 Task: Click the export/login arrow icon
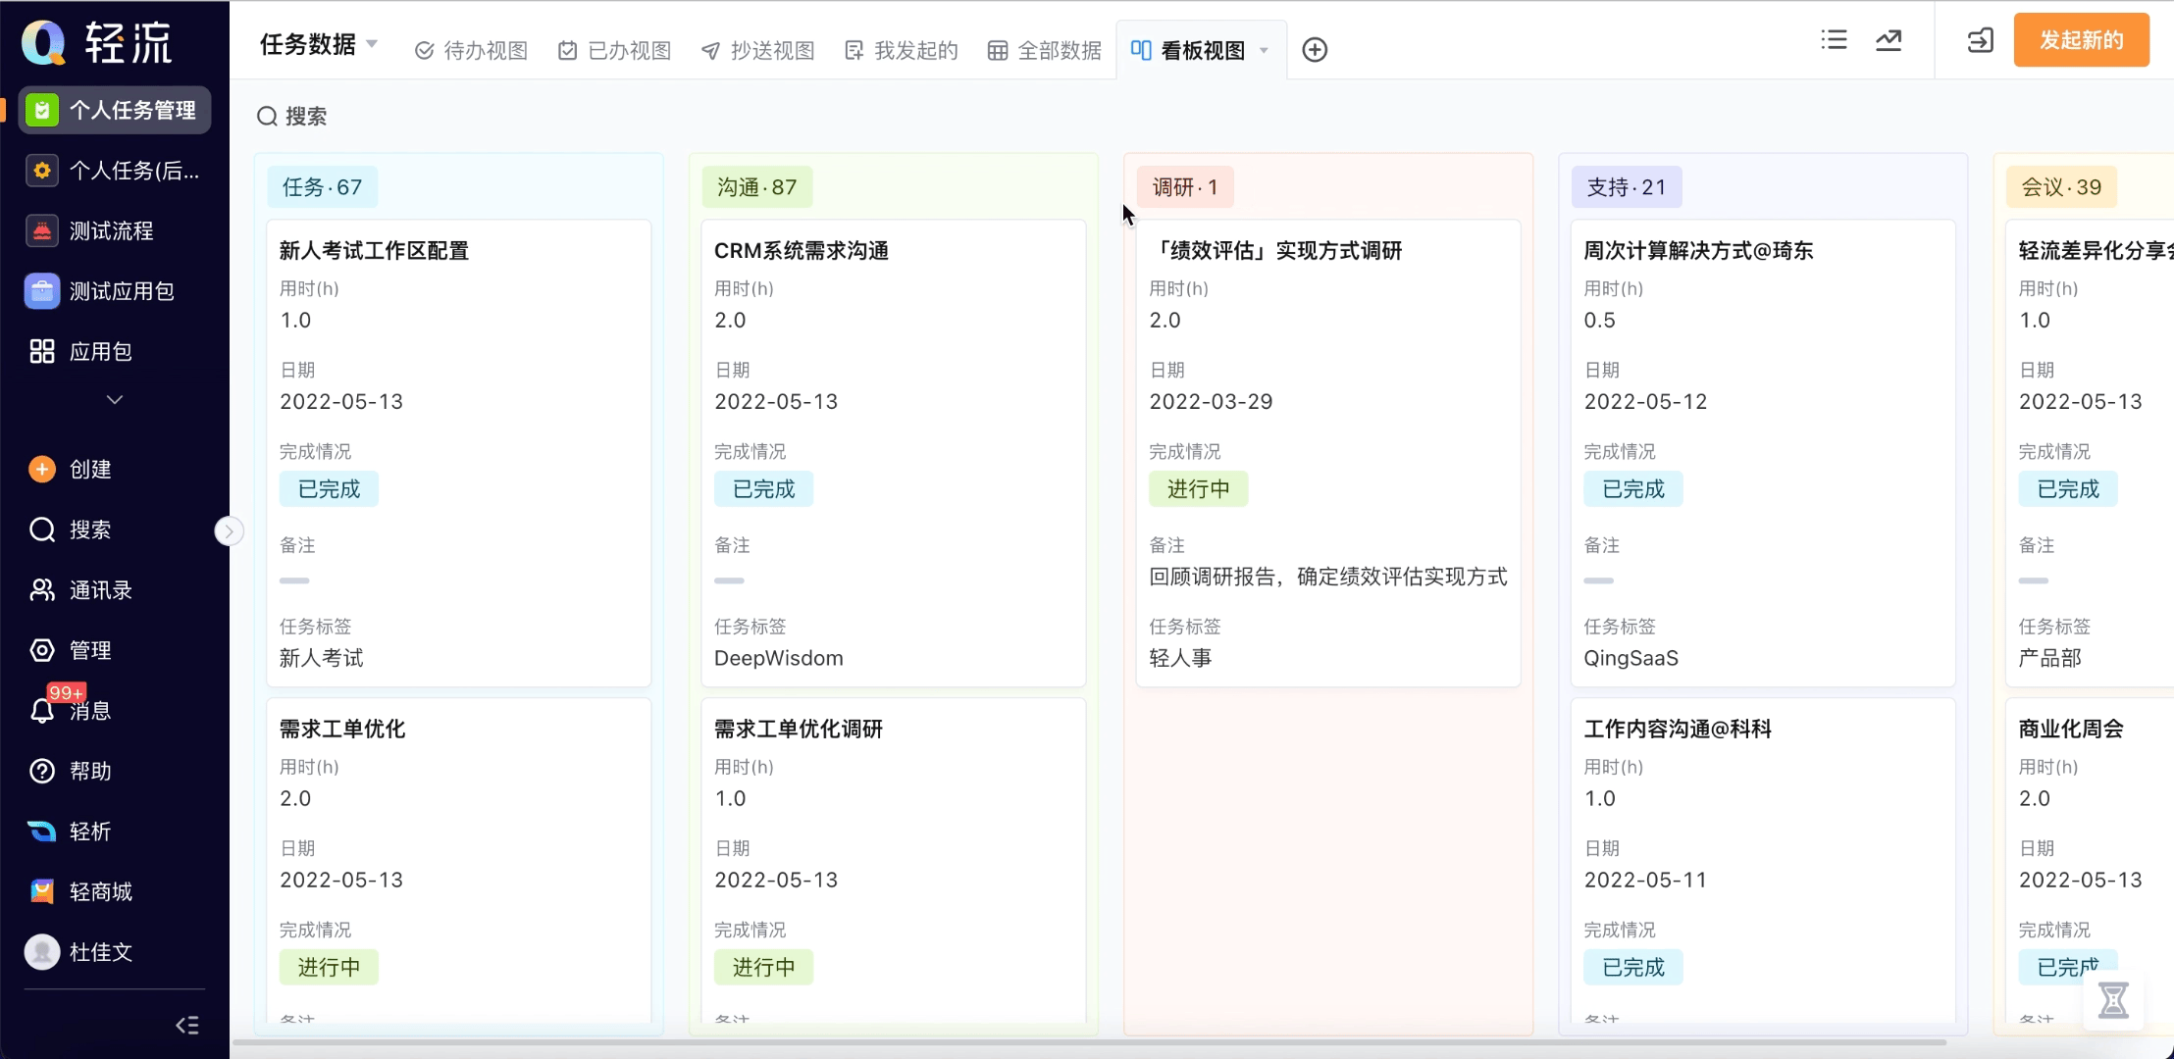[x=1981, y=40]
